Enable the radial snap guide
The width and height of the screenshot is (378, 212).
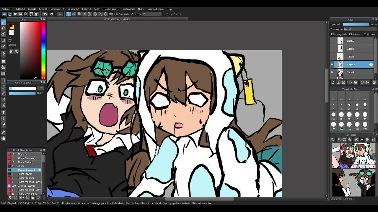click(x=90, y=14)
